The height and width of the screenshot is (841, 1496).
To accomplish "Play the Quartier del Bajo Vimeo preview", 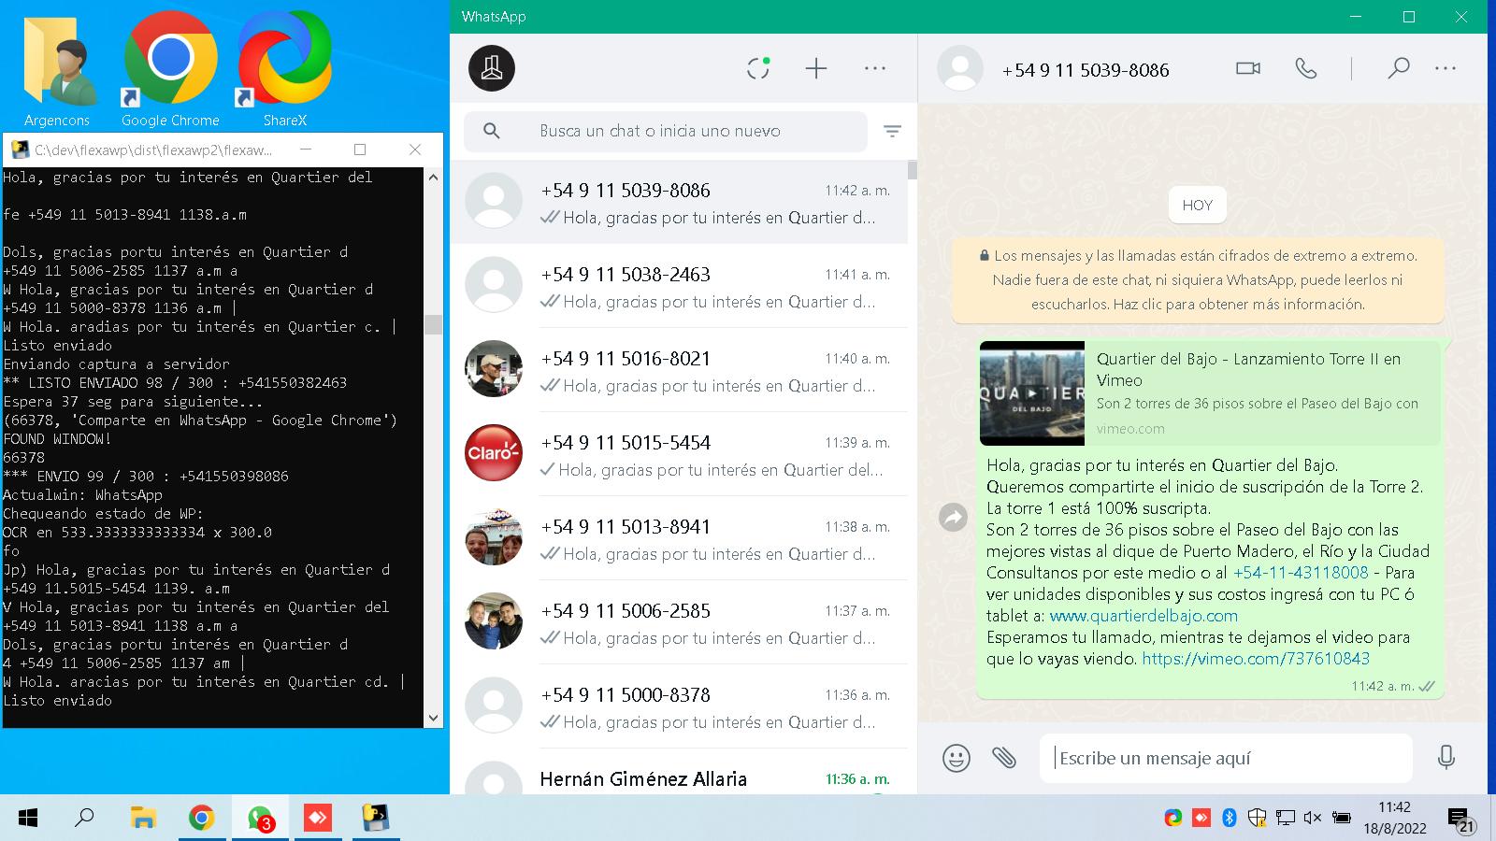I will pyautogui.click(x=1032, y=393).
